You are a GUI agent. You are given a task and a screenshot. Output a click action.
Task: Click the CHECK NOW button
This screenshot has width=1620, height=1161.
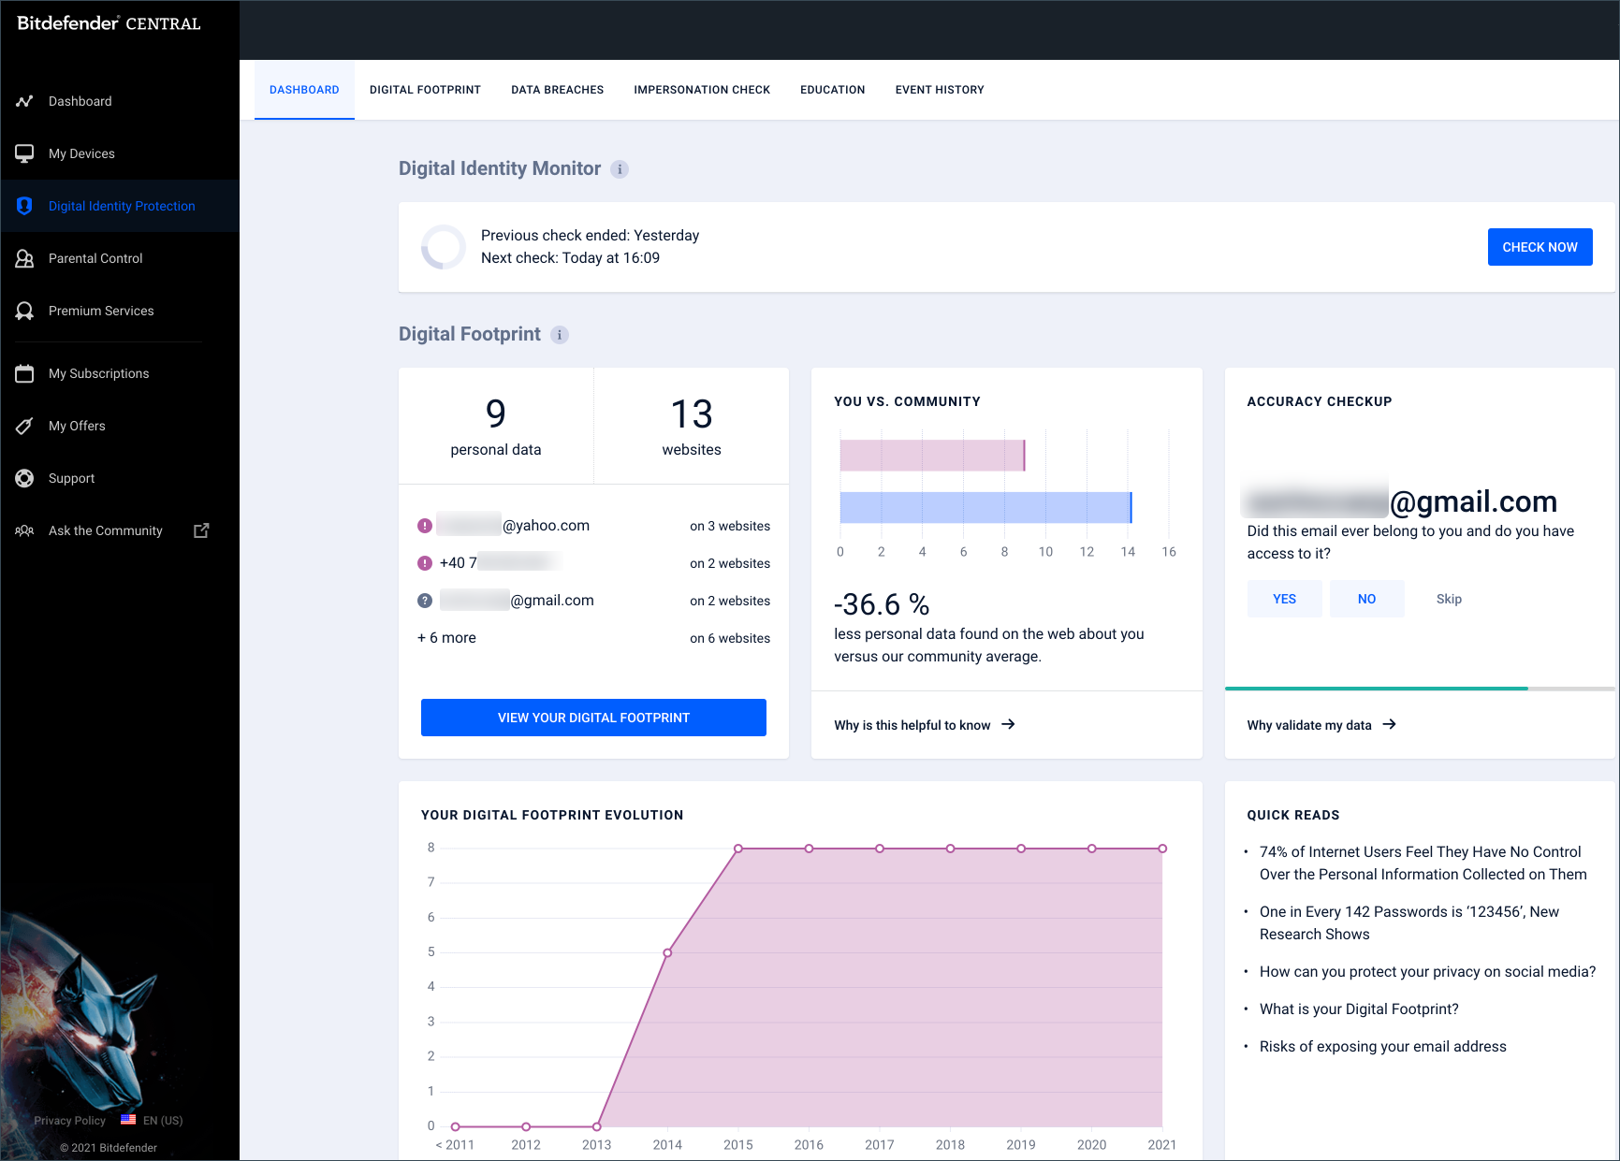point(1540,247)
